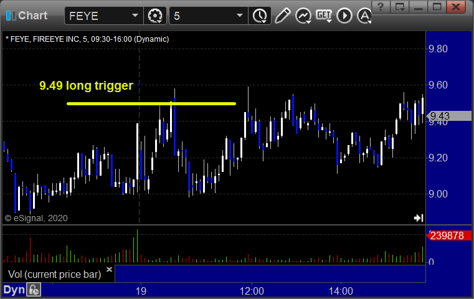Click the Chart window icon
Screen dimensions: 474x299
pyautogui.click(x=11, y=16)
